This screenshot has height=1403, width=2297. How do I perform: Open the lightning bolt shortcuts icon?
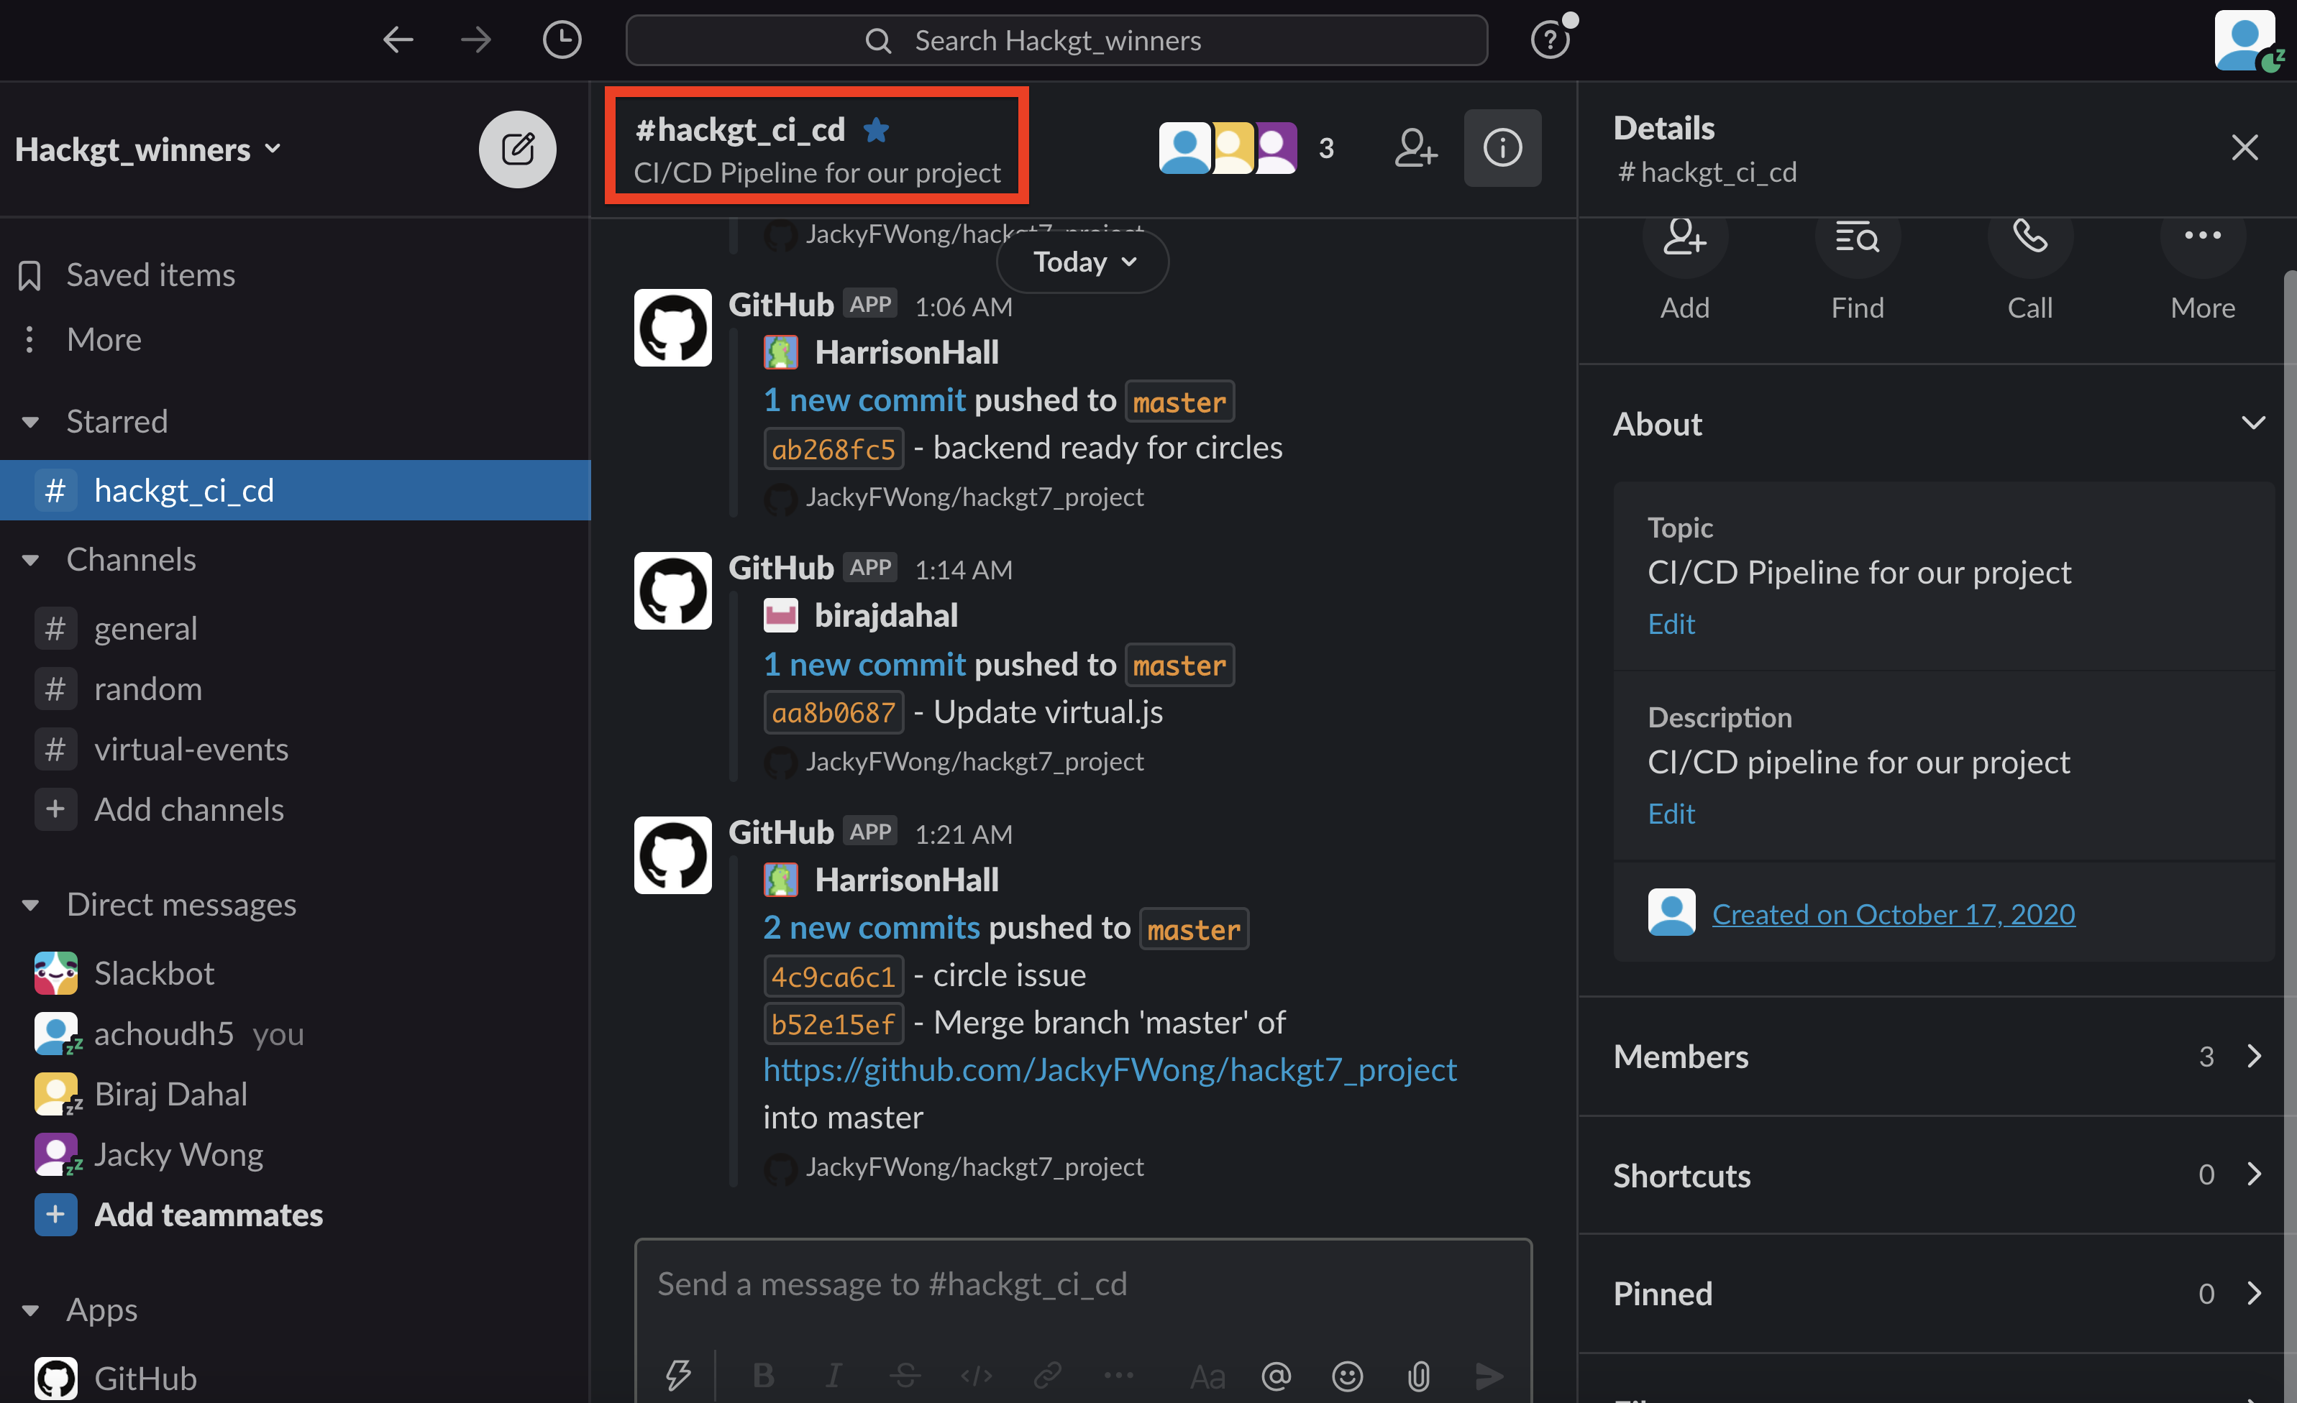pyautogui.click(x=677, y=1375)
